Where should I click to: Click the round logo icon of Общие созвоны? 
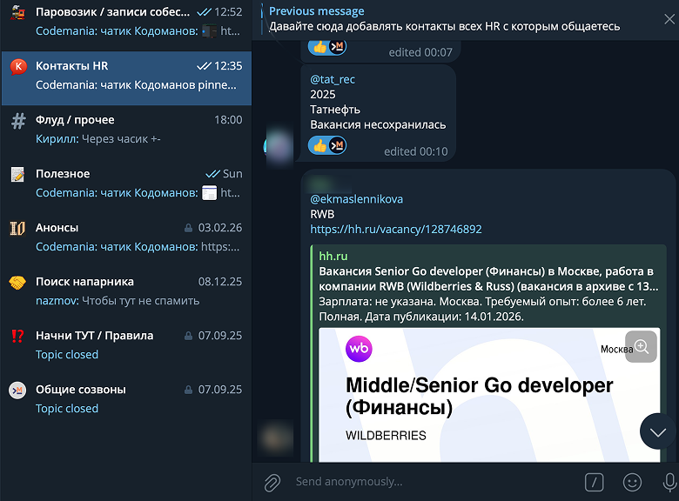(x=17, y=391)
